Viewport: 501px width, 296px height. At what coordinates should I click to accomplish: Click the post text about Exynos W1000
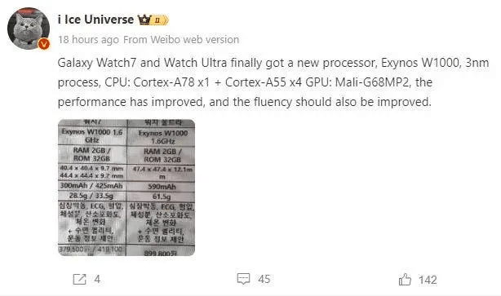click(273, 82)
